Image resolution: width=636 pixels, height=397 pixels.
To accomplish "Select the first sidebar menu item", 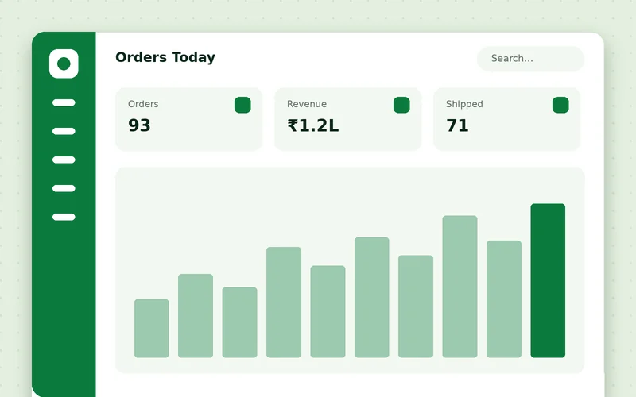I will (64, 103).
